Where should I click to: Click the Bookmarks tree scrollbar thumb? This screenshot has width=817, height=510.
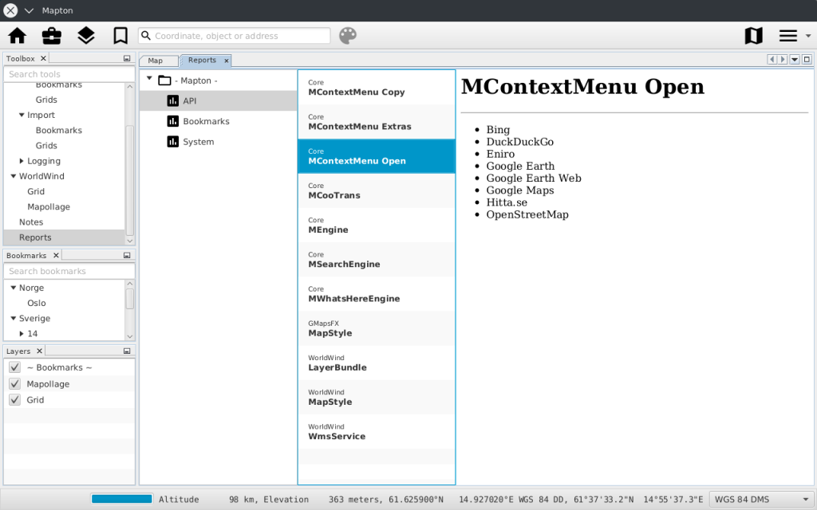coord(130,299)
